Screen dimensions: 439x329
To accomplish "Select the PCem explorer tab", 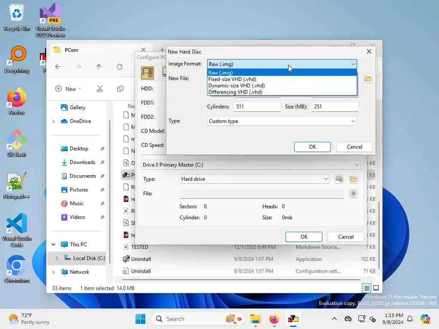I will click(95, 50).
